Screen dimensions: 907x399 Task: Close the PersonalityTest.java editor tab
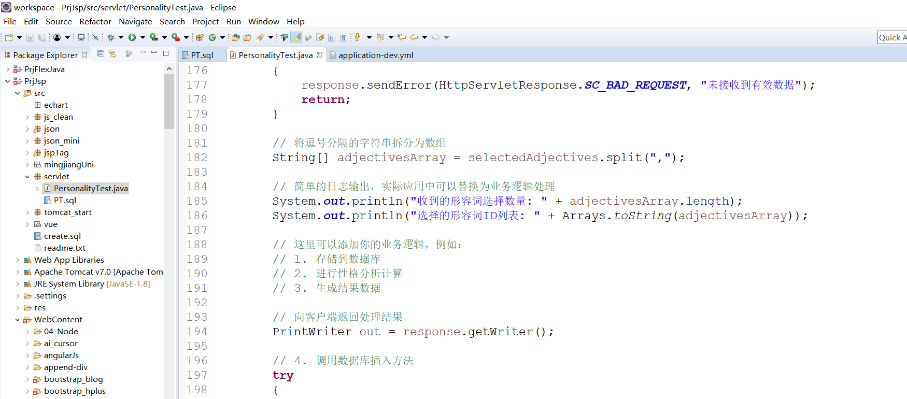pos(320,55)
